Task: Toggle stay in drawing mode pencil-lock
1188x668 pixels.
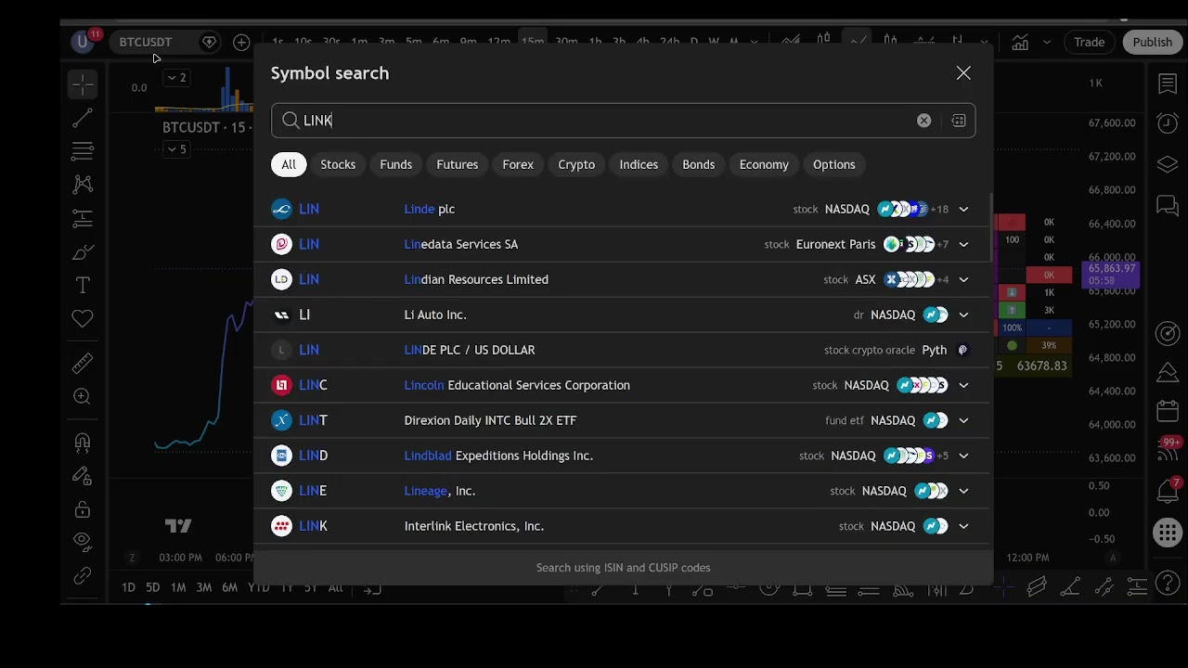Action: [x=83, y=476]
